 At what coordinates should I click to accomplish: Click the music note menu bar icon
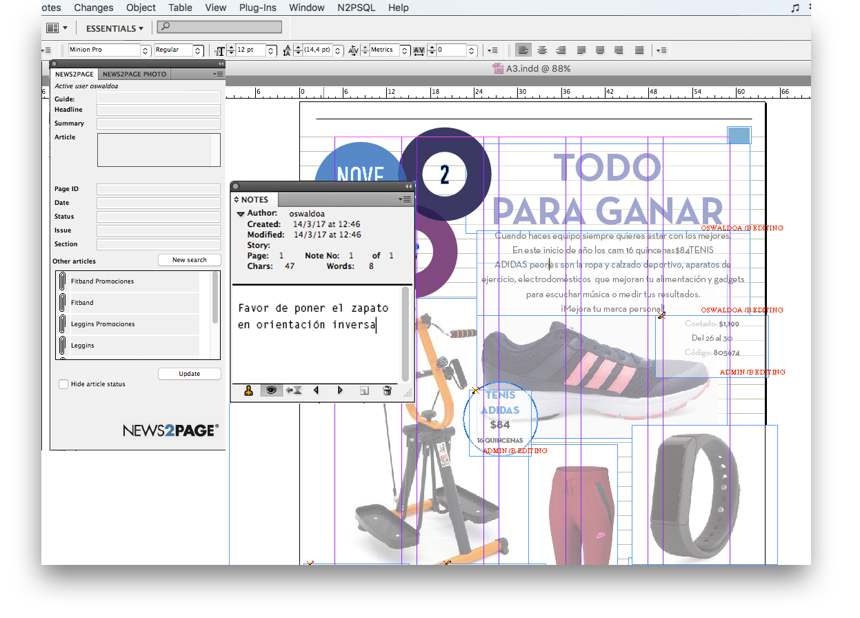(x=795, y=8)
